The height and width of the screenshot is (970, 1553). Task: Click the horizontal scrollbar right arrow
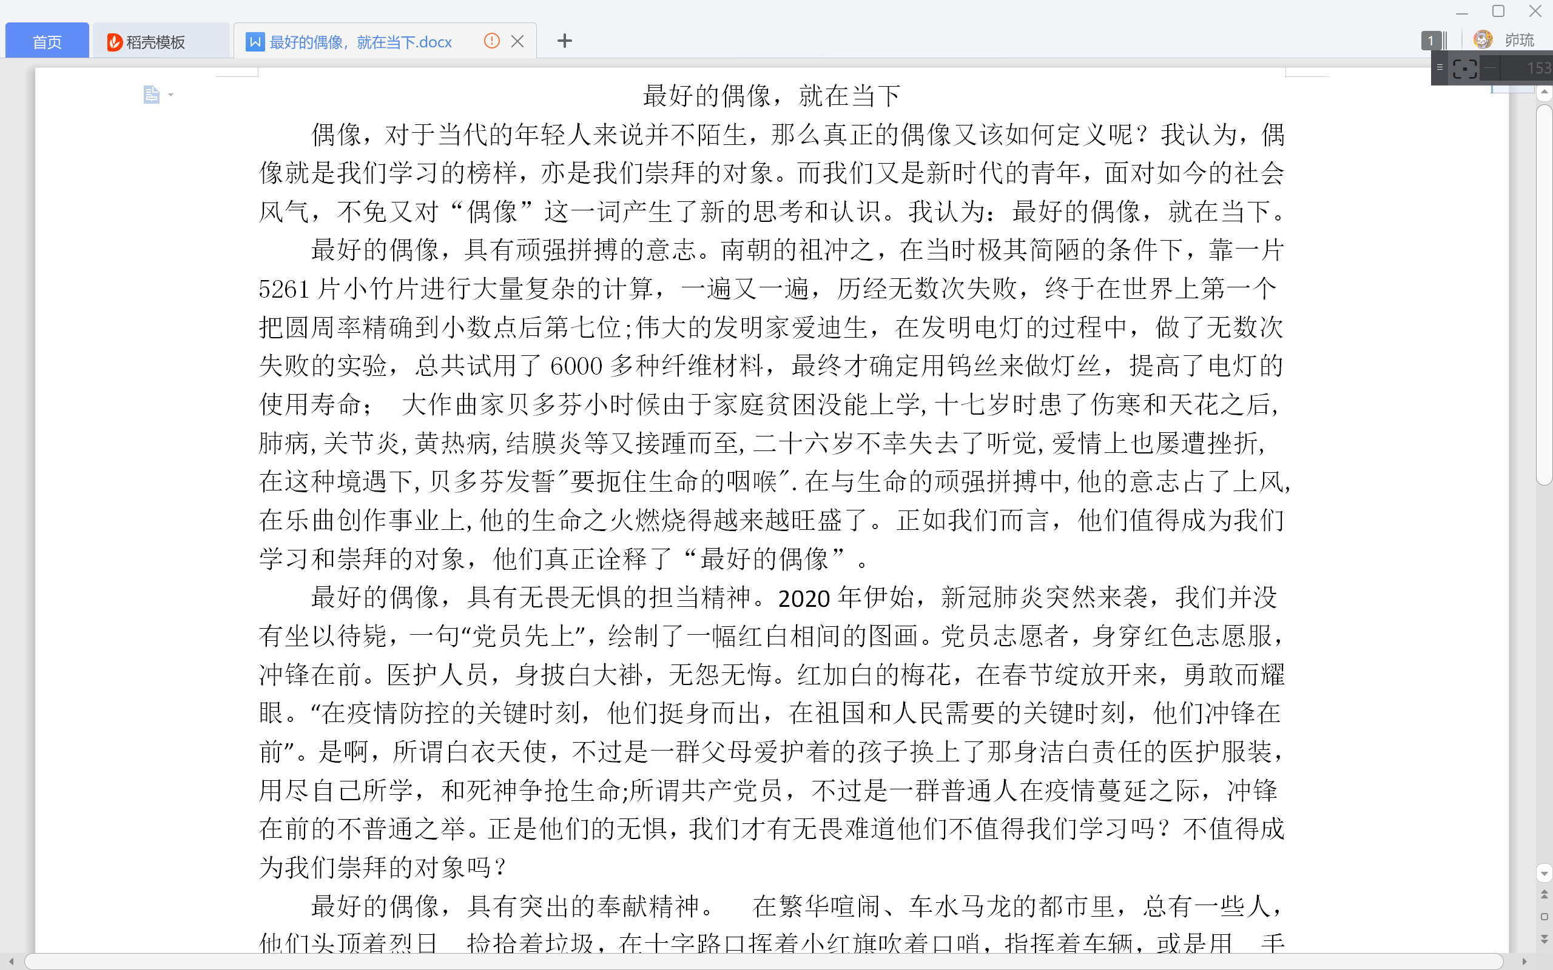pyautogui.click(x=1524, y=961)
